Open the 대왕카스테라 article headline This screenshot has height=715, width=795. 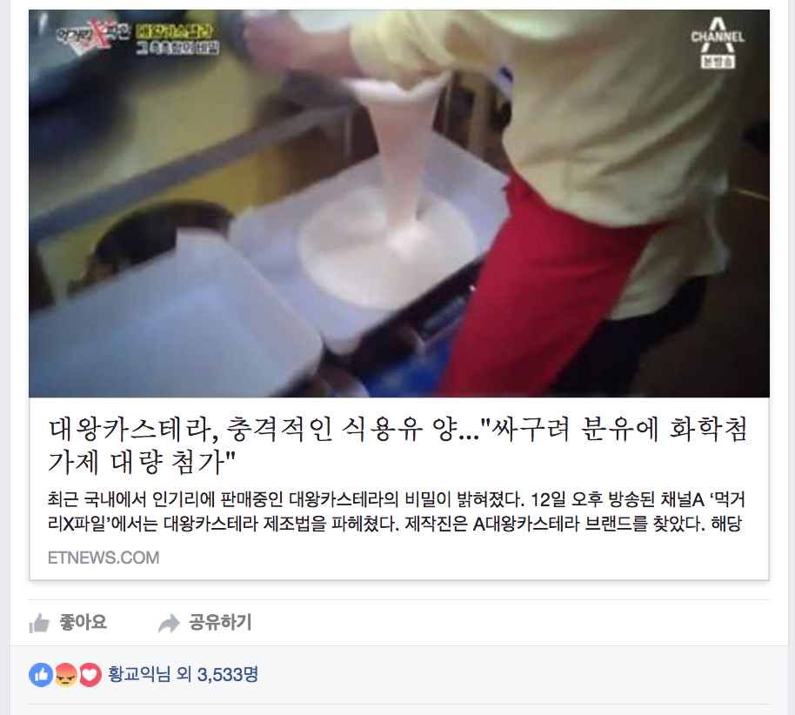[398, 444]
